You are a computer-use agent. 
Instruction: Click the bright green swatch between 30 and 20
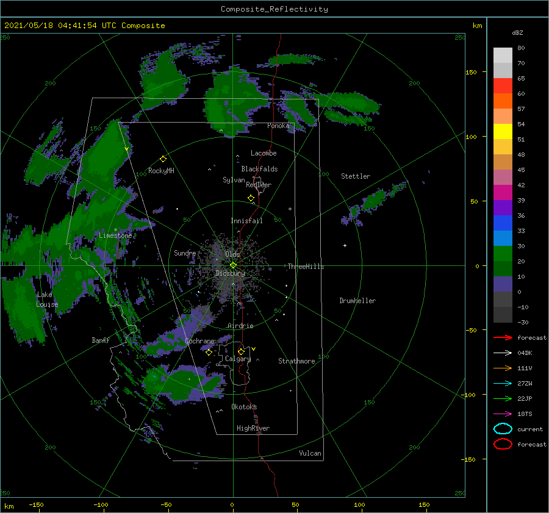pyautogui.click(x=503, y=254)
